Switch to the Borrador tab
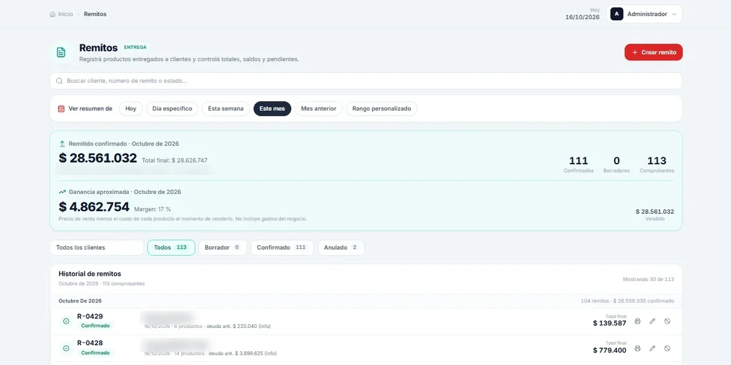The width and height of the screenshot is (731, 365). pyautogui.click(x=222, y=248)
